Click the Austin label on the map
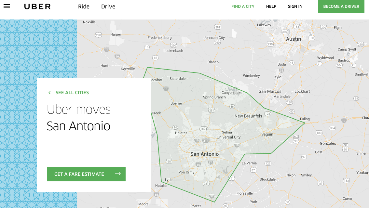Image resolution: width=369 pixels, height=208 pixels. click(294, 39)
